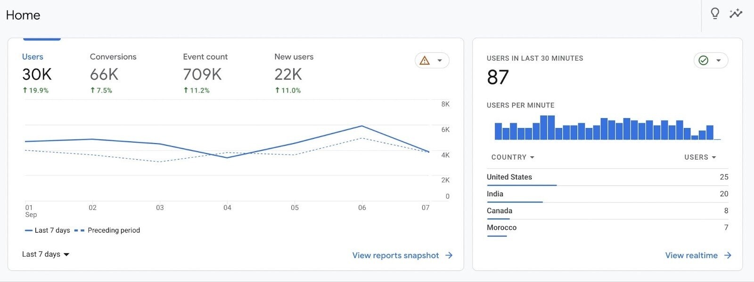
Task: Click the sparkline trend icon at top right
Action: click(736, 14)
